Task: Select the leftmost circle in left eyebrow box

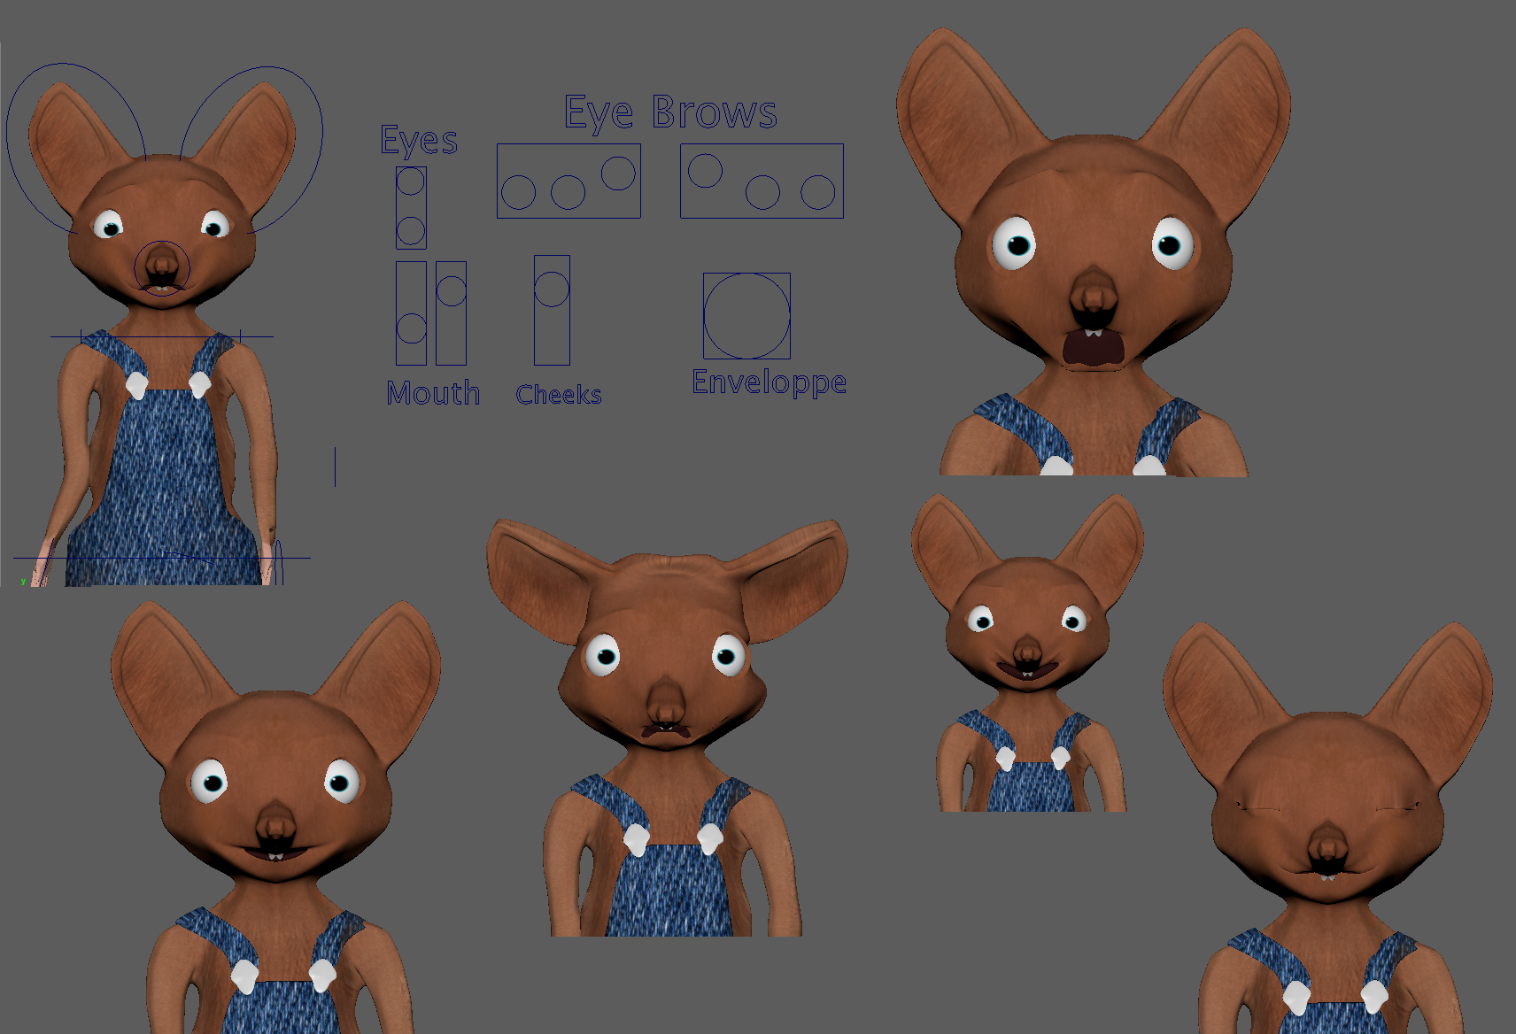Action: [x=518, y=192]
